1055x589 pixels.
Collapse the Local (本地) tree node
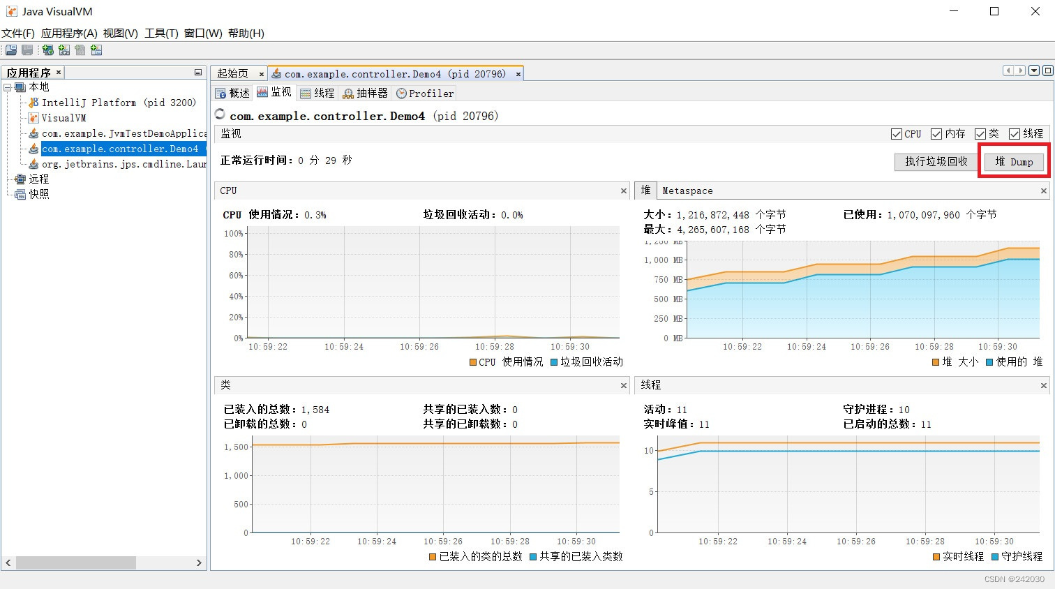coord(8,87)
